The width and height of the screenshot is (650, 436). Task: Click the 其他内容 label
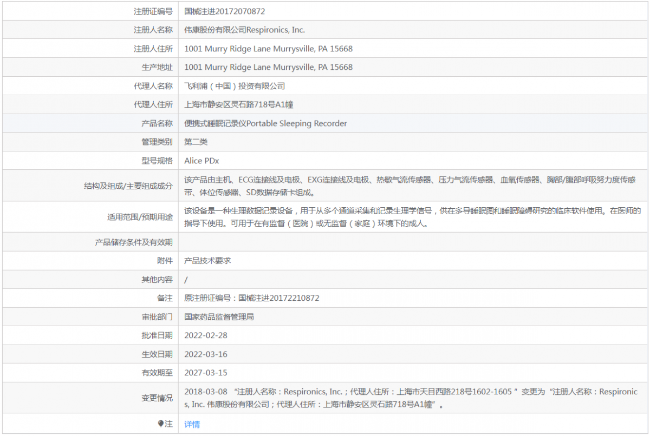point(157,279)
